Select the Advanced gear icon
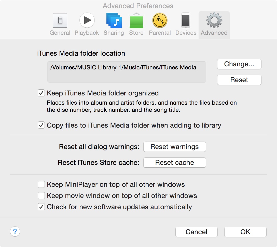Viewport: 277px width, 247px height. pos(214,20)
